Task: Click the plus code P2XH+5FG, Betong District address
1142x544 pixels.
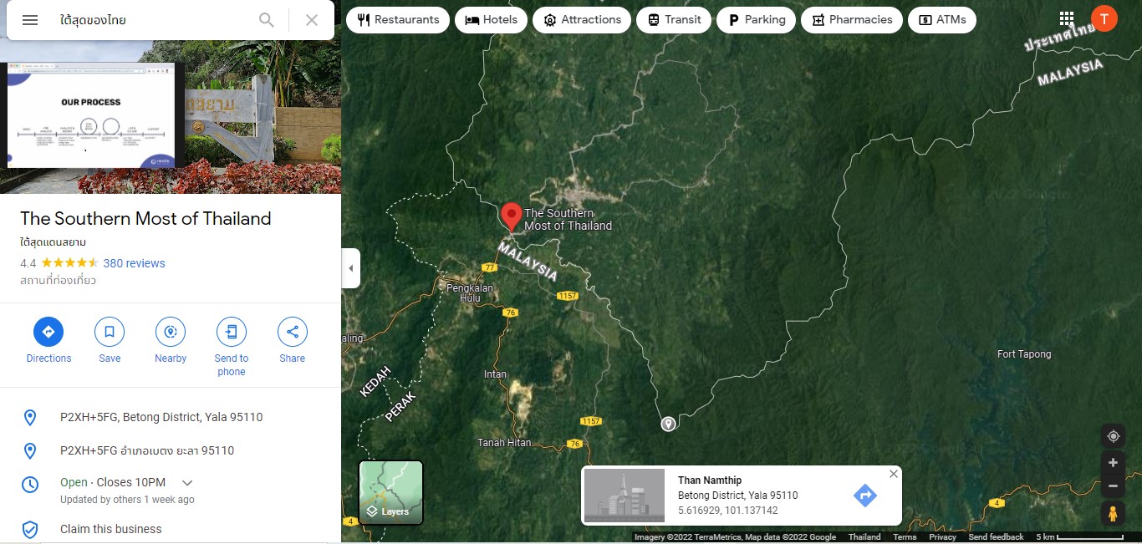Action: tap(161, 417)
